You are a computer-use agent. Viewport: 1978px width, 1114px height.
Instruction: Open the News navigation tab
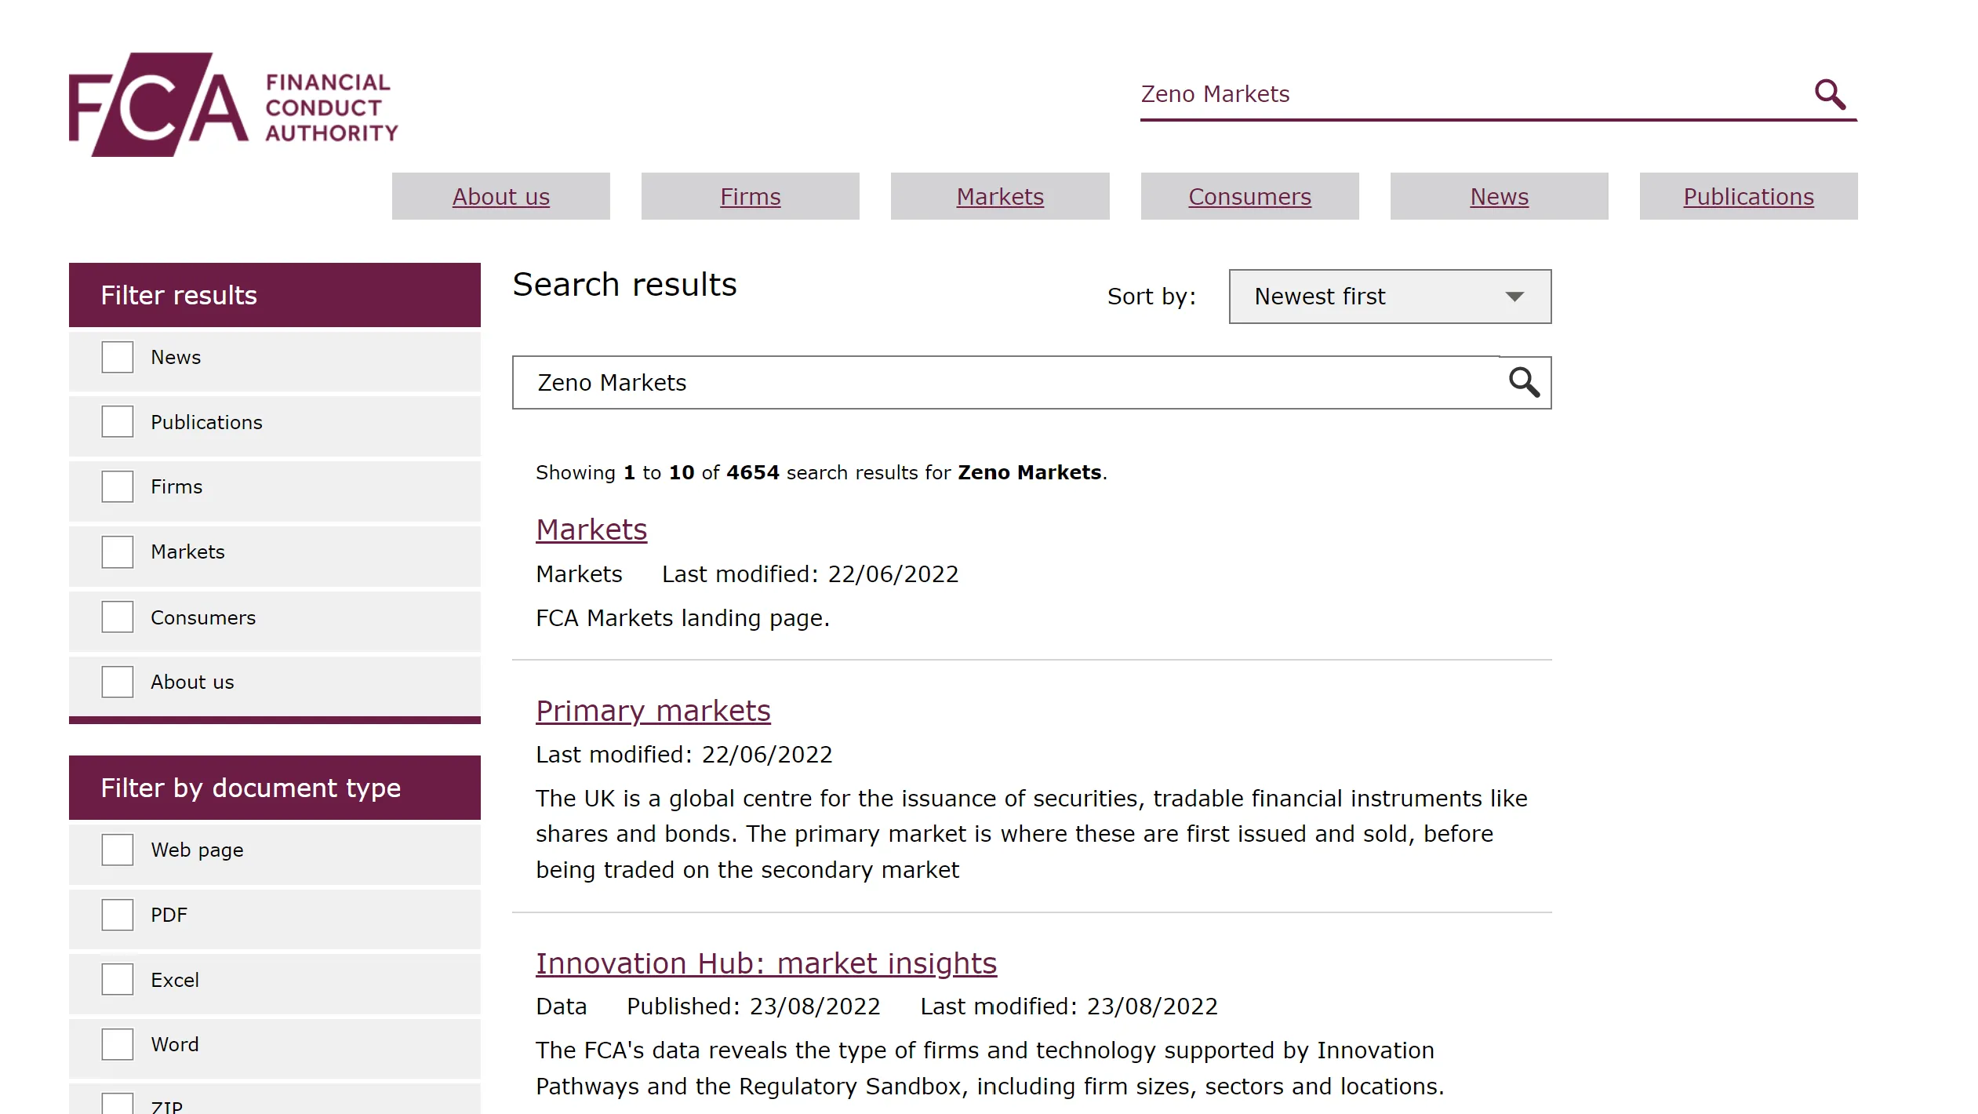1500,196
